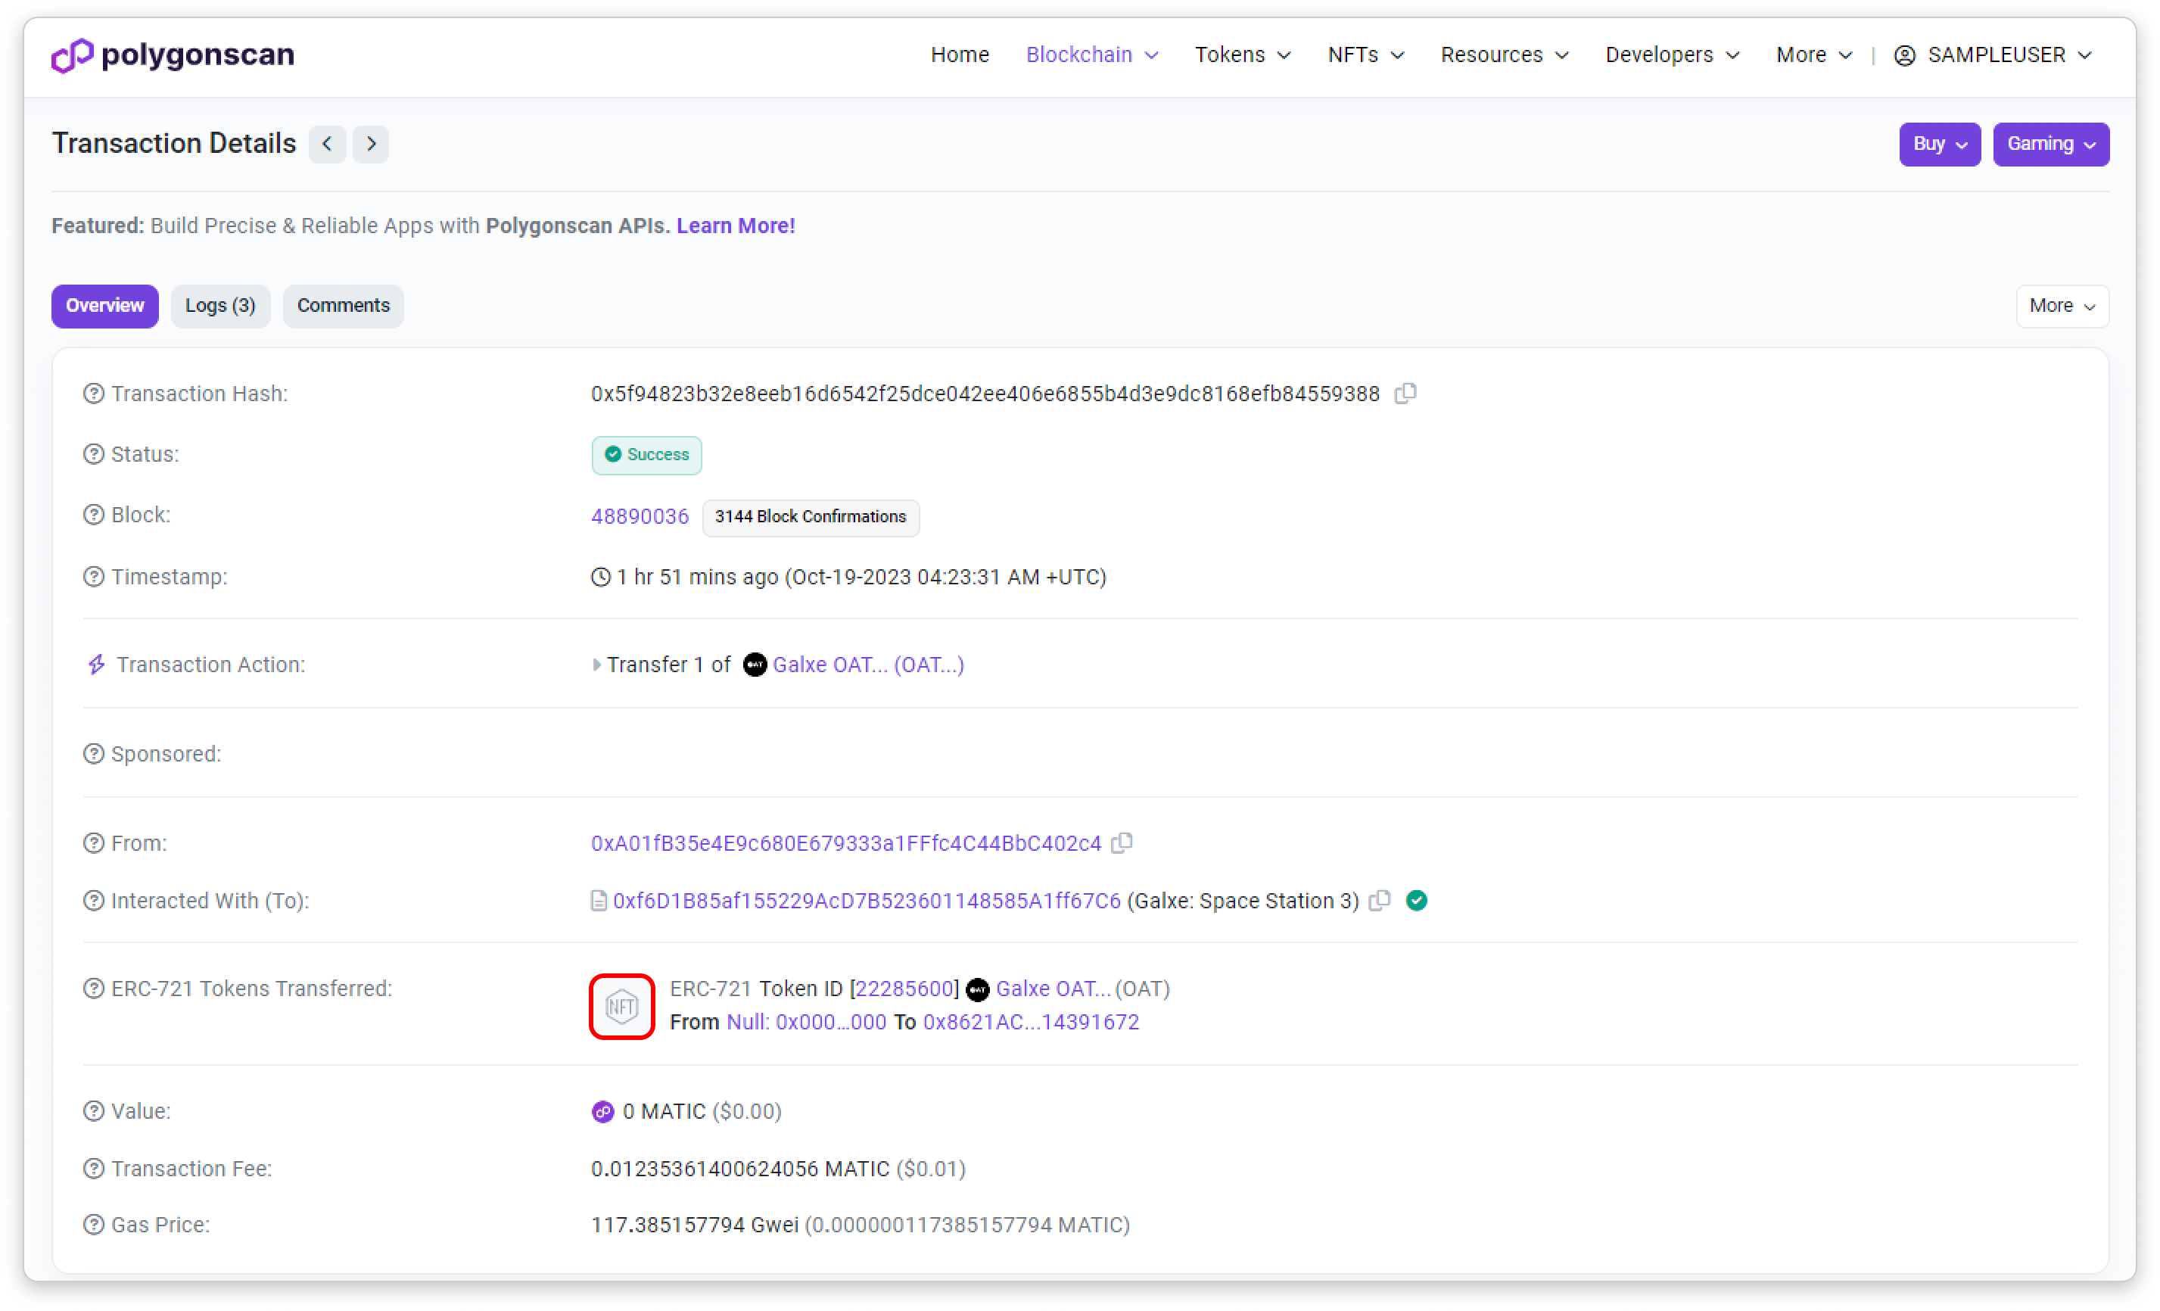2160x1311 pixels.
Task: Click the clock icon beside the timestamp
Action: tap(600, 577)
